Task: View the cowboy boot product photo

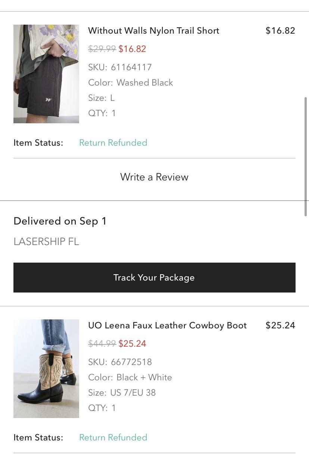Action: point(46,368)
